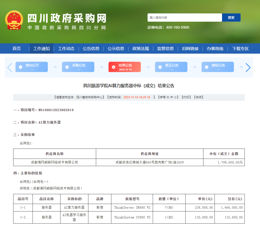This screenshot has height=229, width=260.
Task: Click the AI机器学习服务器 cell
Action: pyautogui.click(x=74, y=217)
